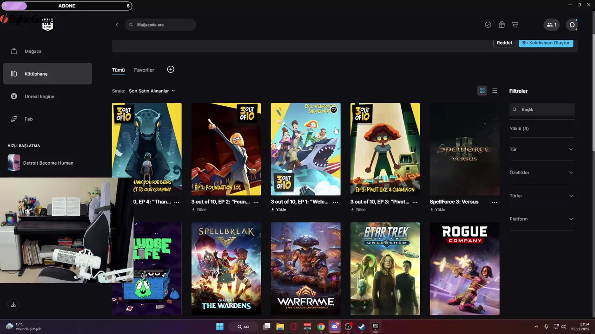Viewport: 595px width, 334px height.
Task: Open the shopping cart
Action: point(515,25)
